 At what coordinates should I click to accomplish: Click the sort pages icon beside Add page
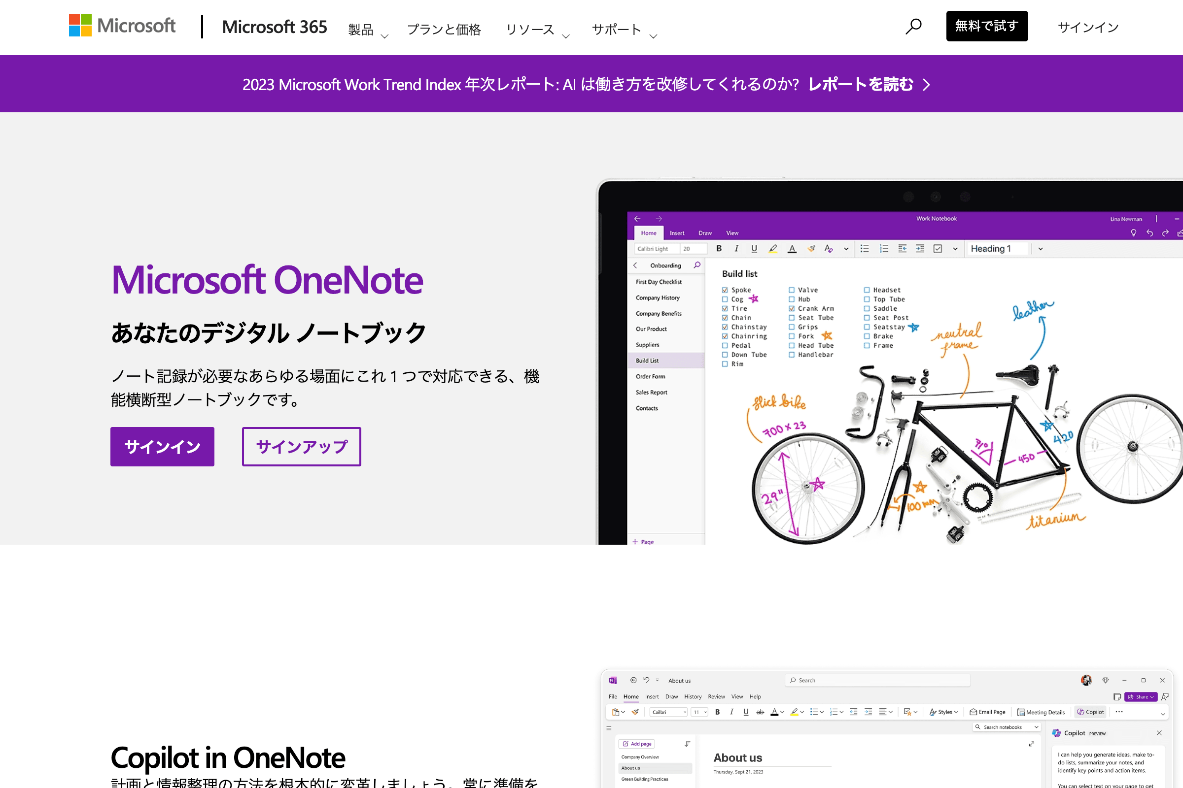pyautogui.click(x=687, y=744)
